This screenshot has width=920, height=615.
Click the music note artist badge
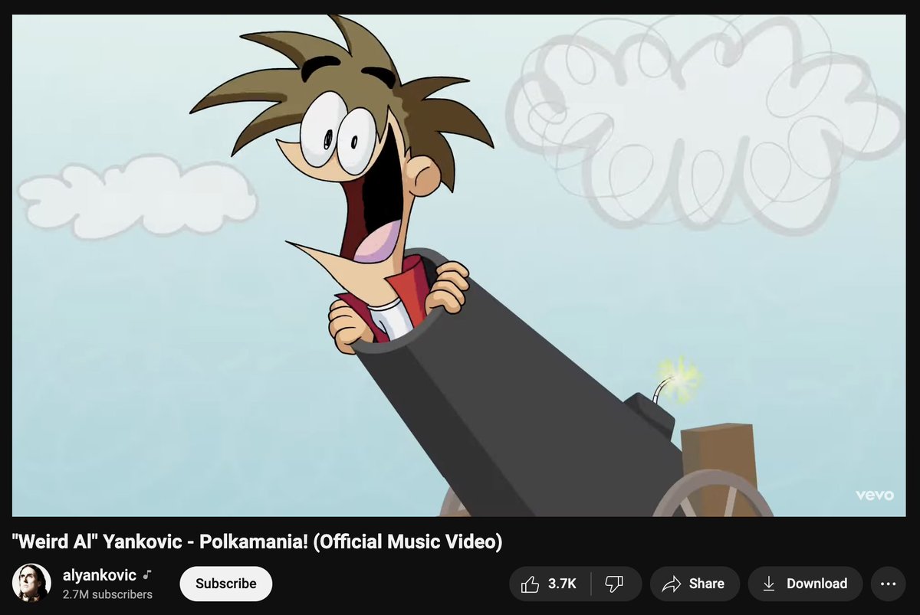(x=147, y=574)
